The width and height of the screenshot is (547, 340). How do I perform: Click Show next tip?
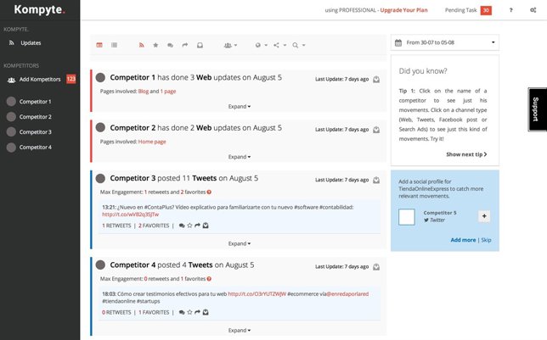pos(466,154)
